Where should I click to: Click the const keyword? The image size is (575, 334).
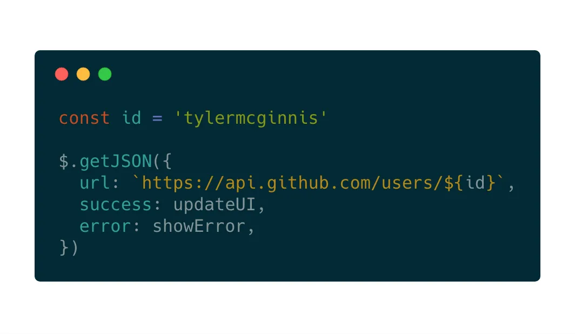[x=84, y=118]
